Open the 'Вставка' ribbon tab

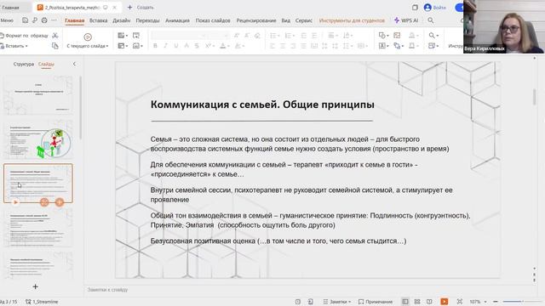(99, 20)
